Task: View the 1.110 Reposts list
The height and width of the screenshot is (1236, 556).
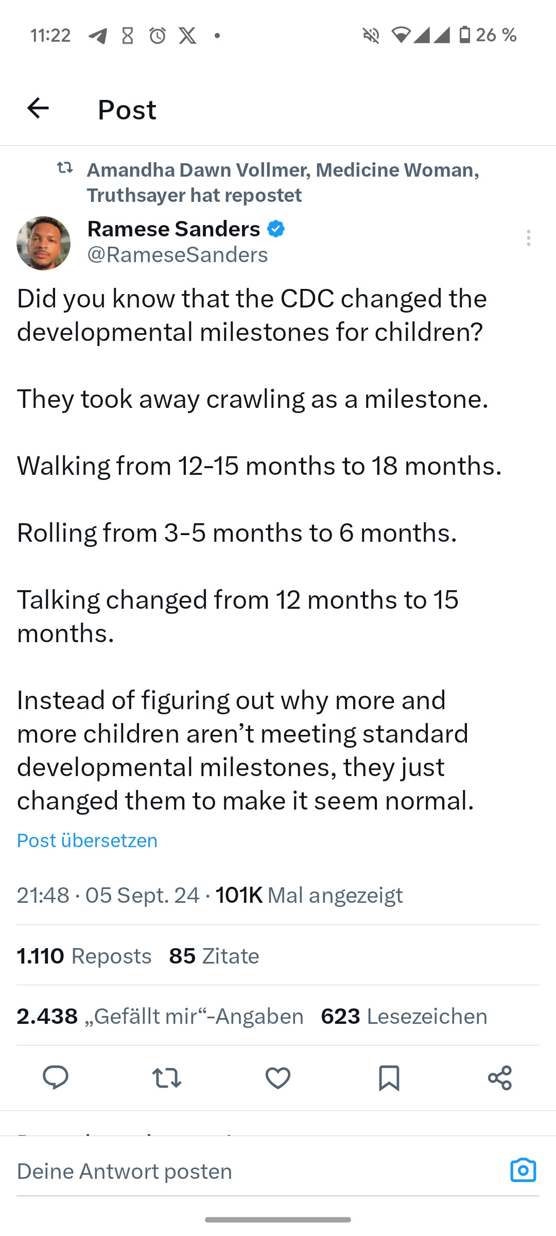Action: (x=84, y=956)
